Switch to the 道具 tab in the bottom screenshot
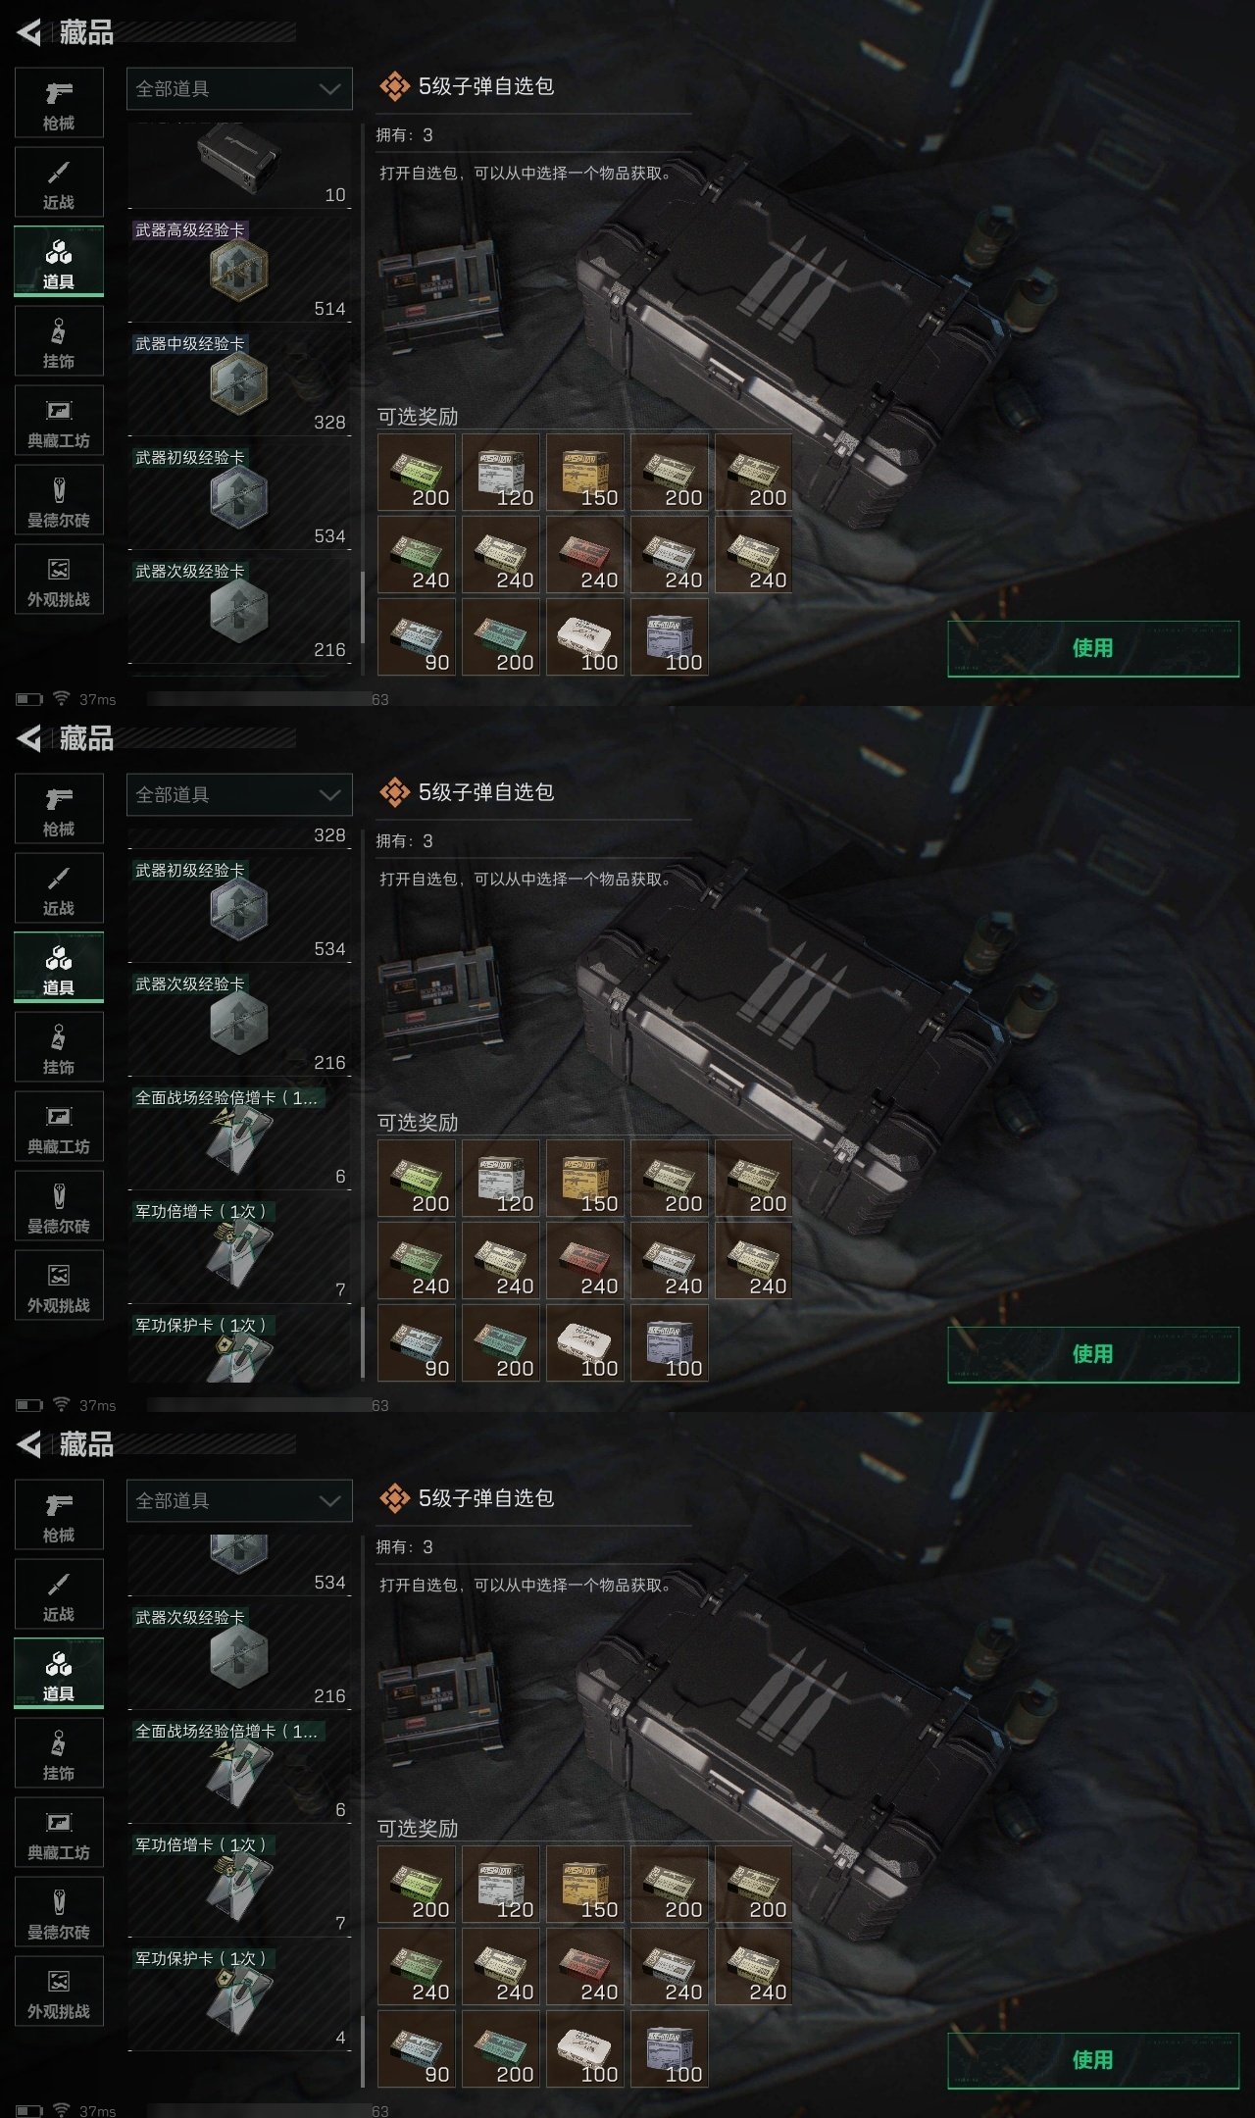 pos(59,1674)
